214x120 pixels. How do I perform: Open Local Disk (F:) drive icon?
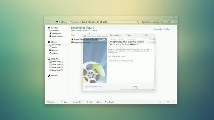pos(50,70)
